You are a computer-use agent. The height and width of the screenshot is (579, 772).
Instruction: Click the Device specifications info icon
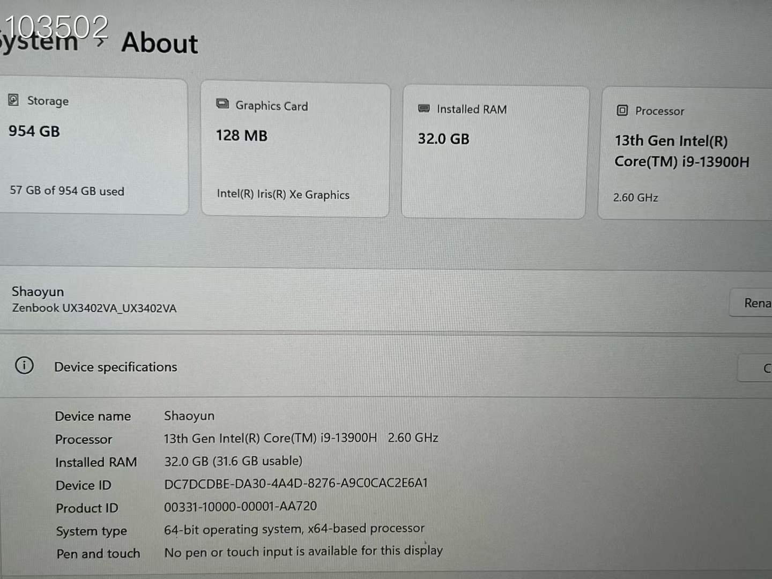tap(24, 366)
